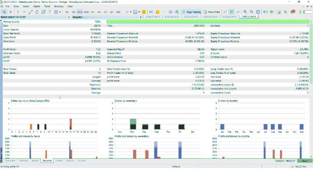Screen dimensions: 313x176
Task: Select the crosshair cursor tool
Action: (11, 12)
